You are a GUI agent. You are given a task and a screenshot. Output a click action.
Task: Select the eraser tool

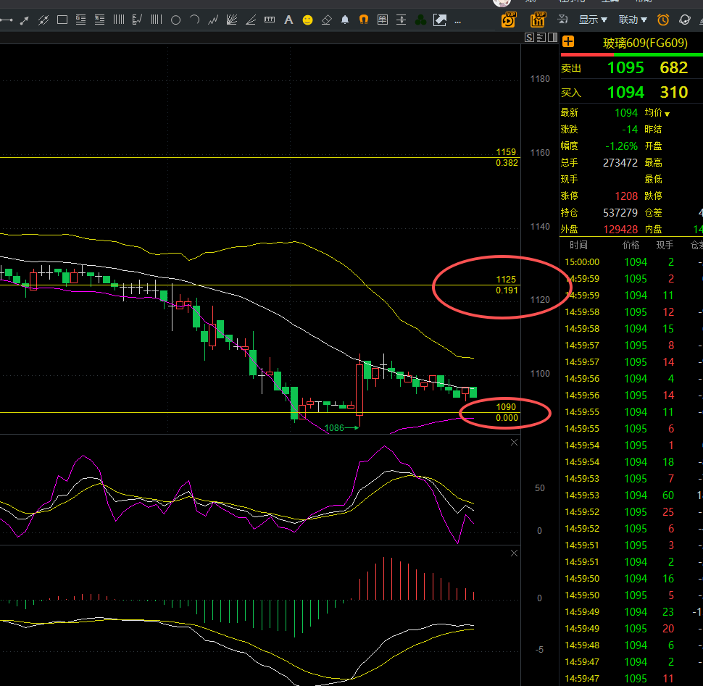click(326, 20)
